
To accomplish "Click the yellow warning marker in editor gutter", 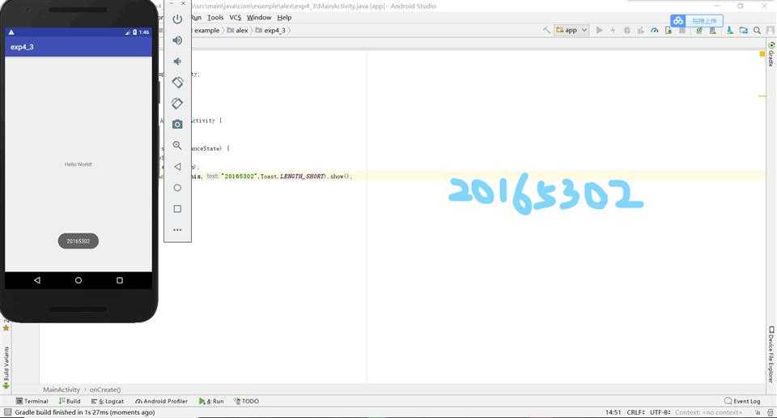I will click(762, 53).
